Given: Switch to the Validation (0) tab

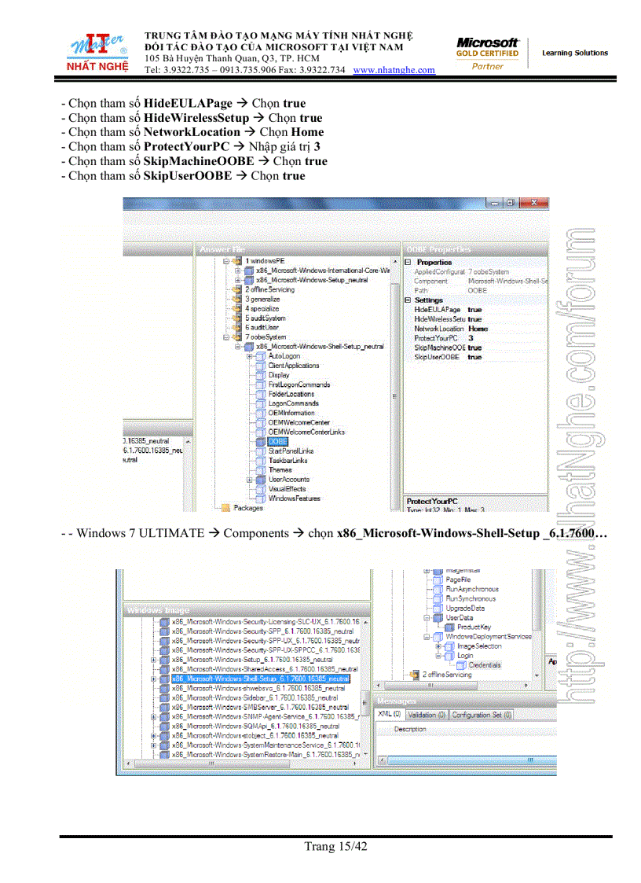Looking at the screenshot, I should [428, 715].
